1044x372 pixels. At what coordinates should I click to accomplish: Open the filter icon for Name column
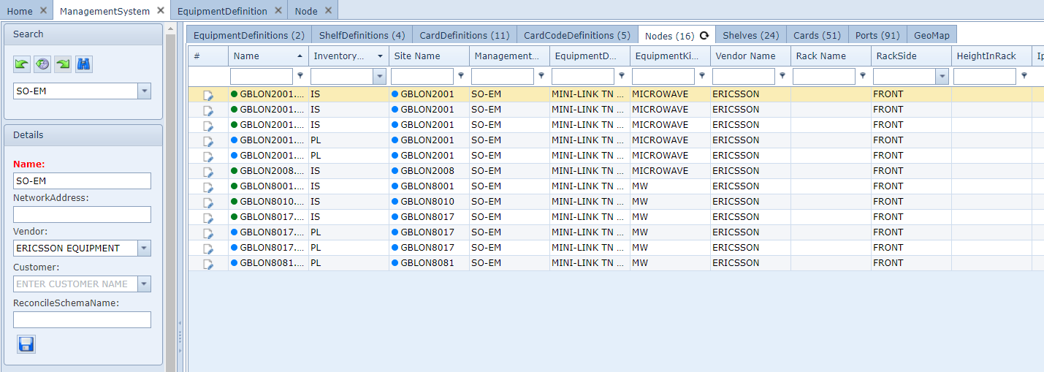(300, 75)
